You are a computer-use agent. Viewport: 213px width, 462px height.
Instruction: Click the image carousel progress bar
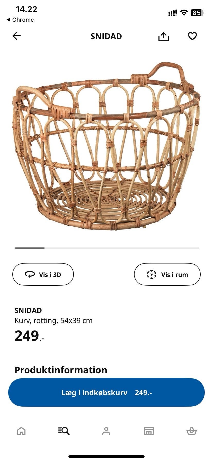[x=106, y=248]
